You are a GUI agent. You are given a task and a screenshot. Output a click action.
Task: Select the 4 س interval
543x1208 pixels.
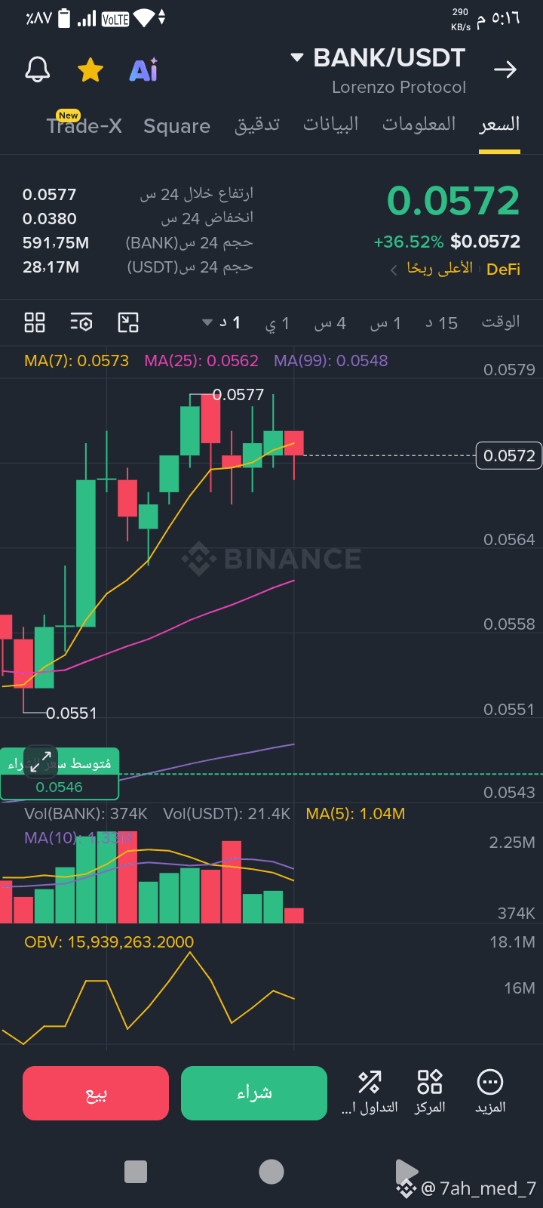point(330,324)
